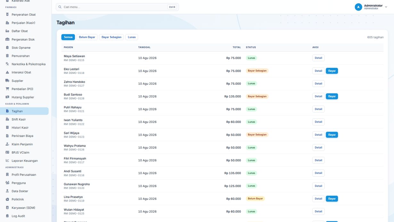Screen dimensions: 394x222
Task: Show all bills with Semua filter
Action: tap(68, 37)
